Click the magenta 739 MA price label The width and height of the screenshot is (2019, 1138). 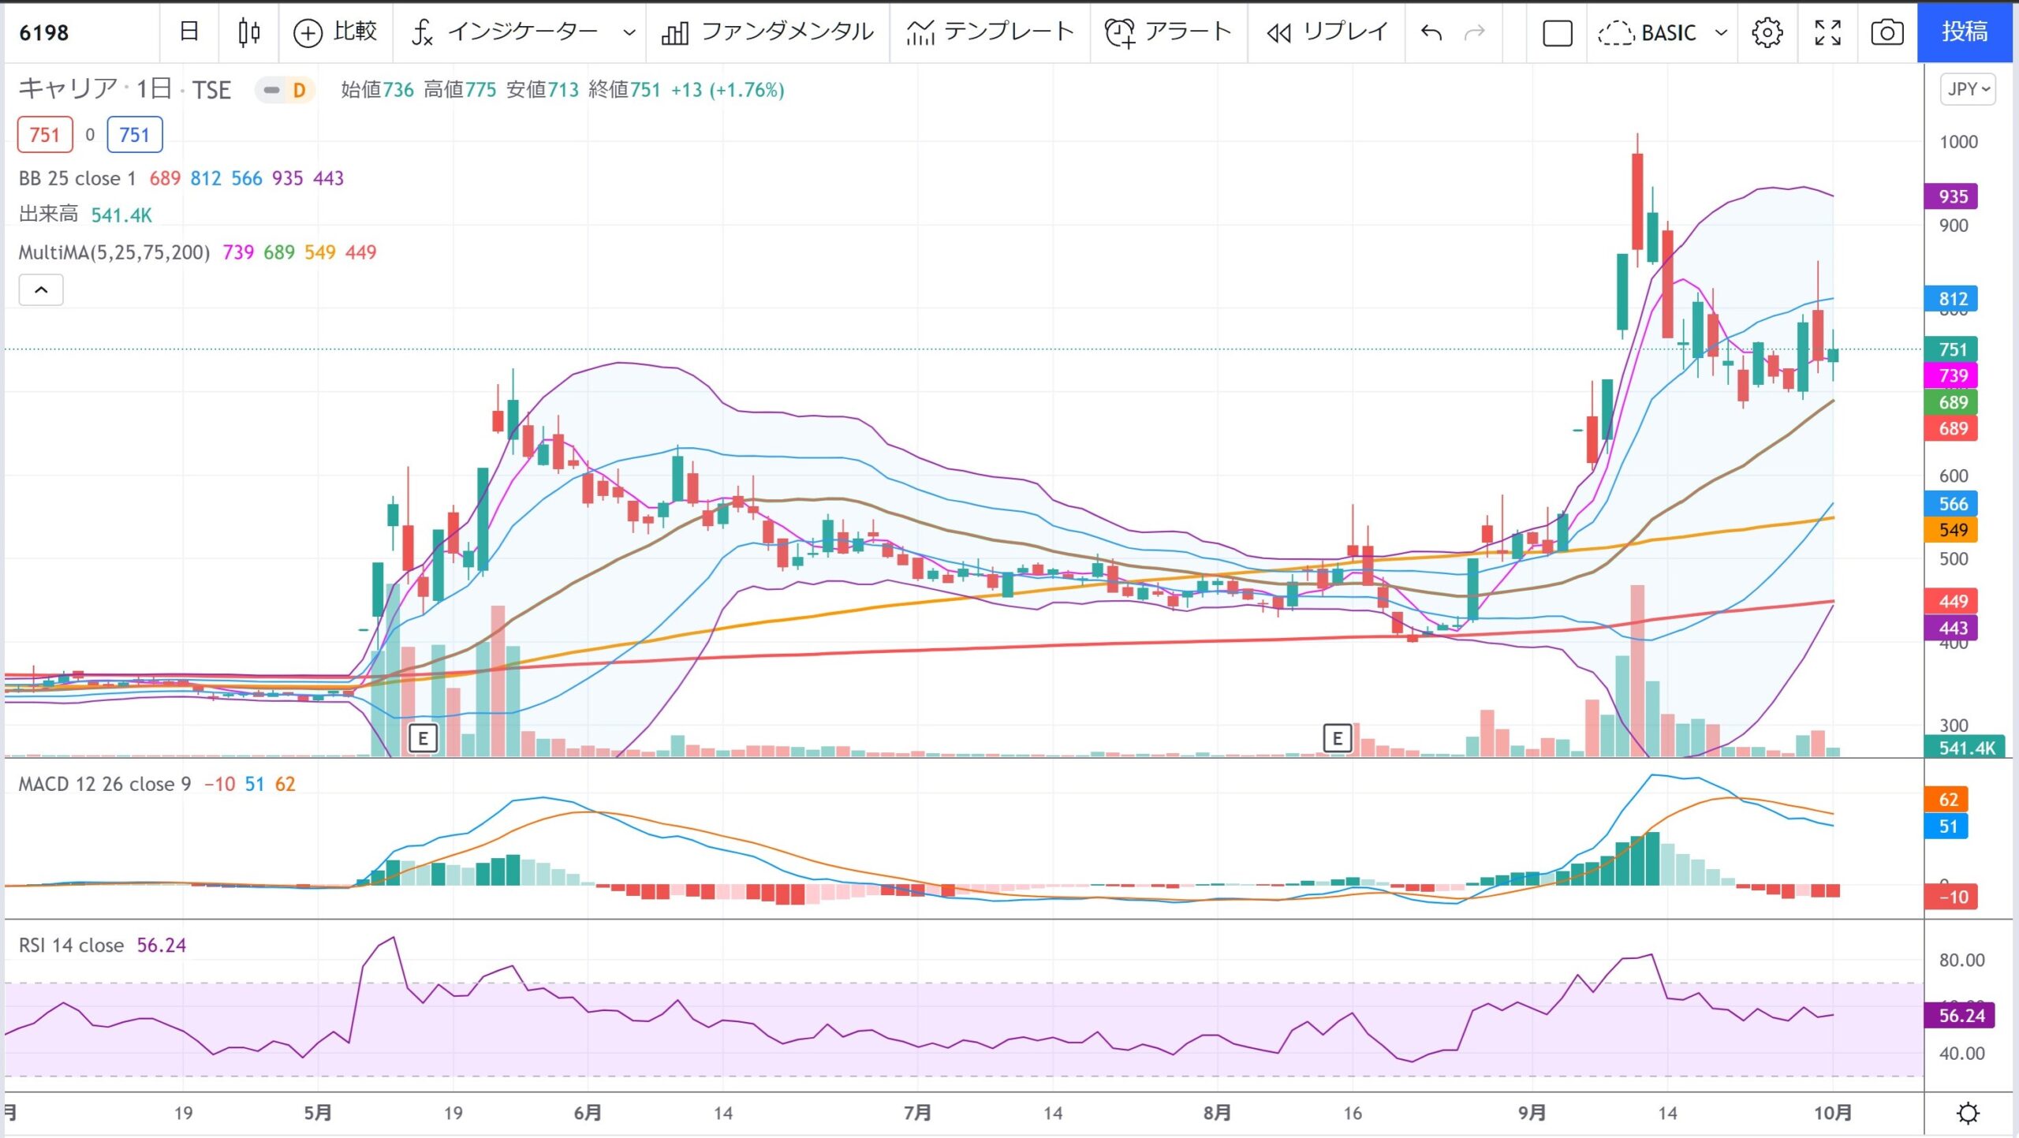(x=1953, y=375)
